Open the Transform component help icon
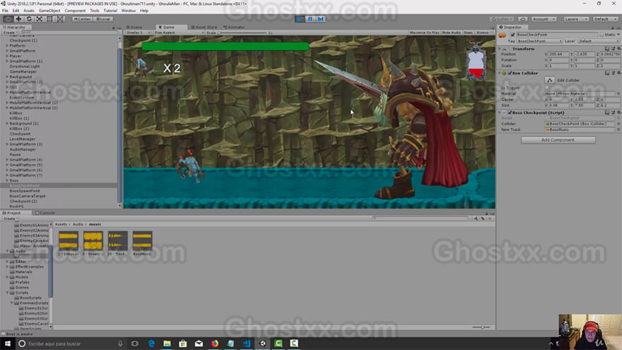 tap(607, 48)
